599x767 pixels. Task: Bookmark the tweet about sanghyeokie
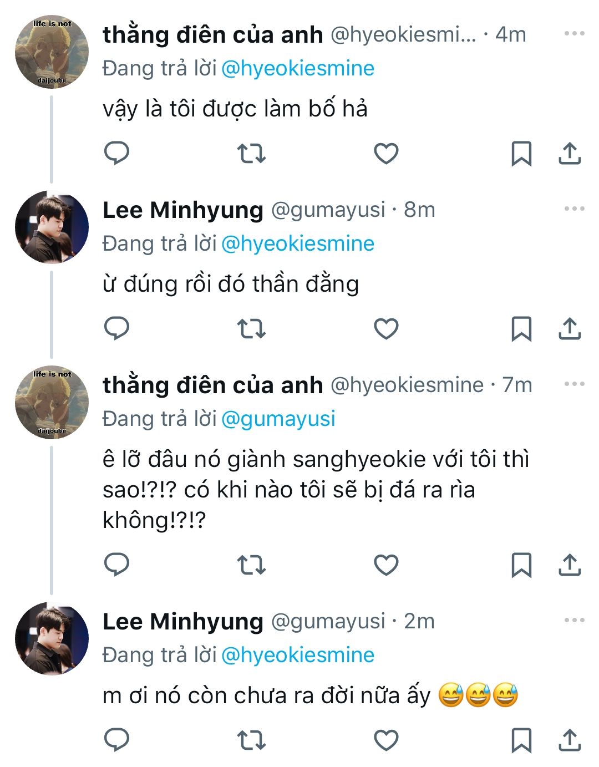tap(521, 565)
